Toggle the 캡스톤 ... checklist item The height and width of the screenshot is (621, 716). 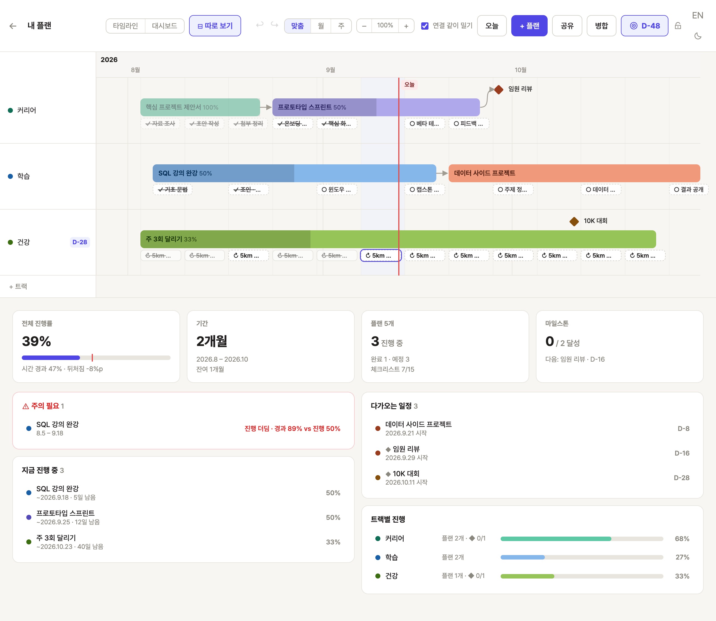424,189
